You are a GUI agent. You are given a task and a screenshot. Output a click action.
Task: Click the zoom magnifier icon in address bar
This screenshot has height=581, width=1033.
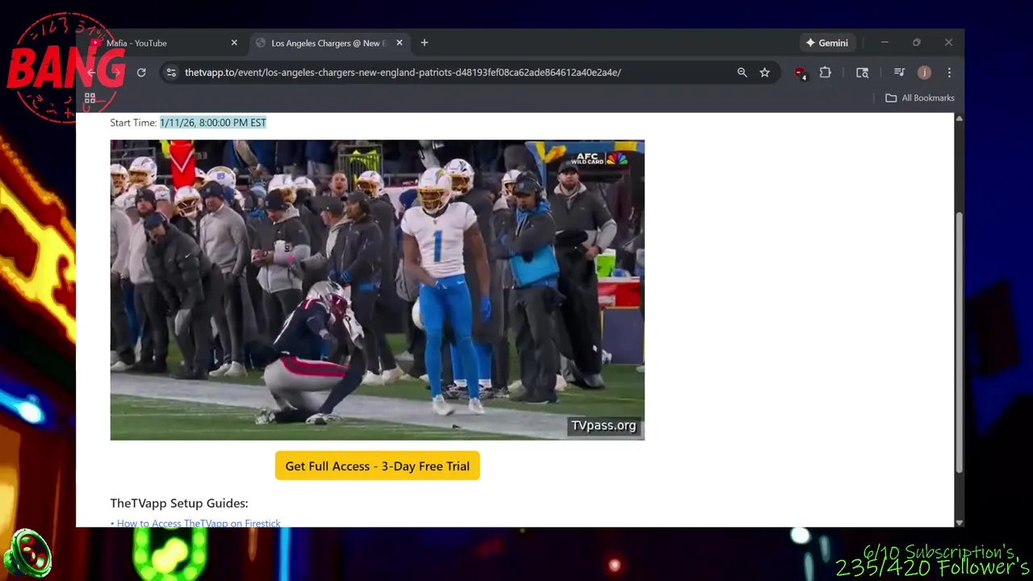point(742,73)
